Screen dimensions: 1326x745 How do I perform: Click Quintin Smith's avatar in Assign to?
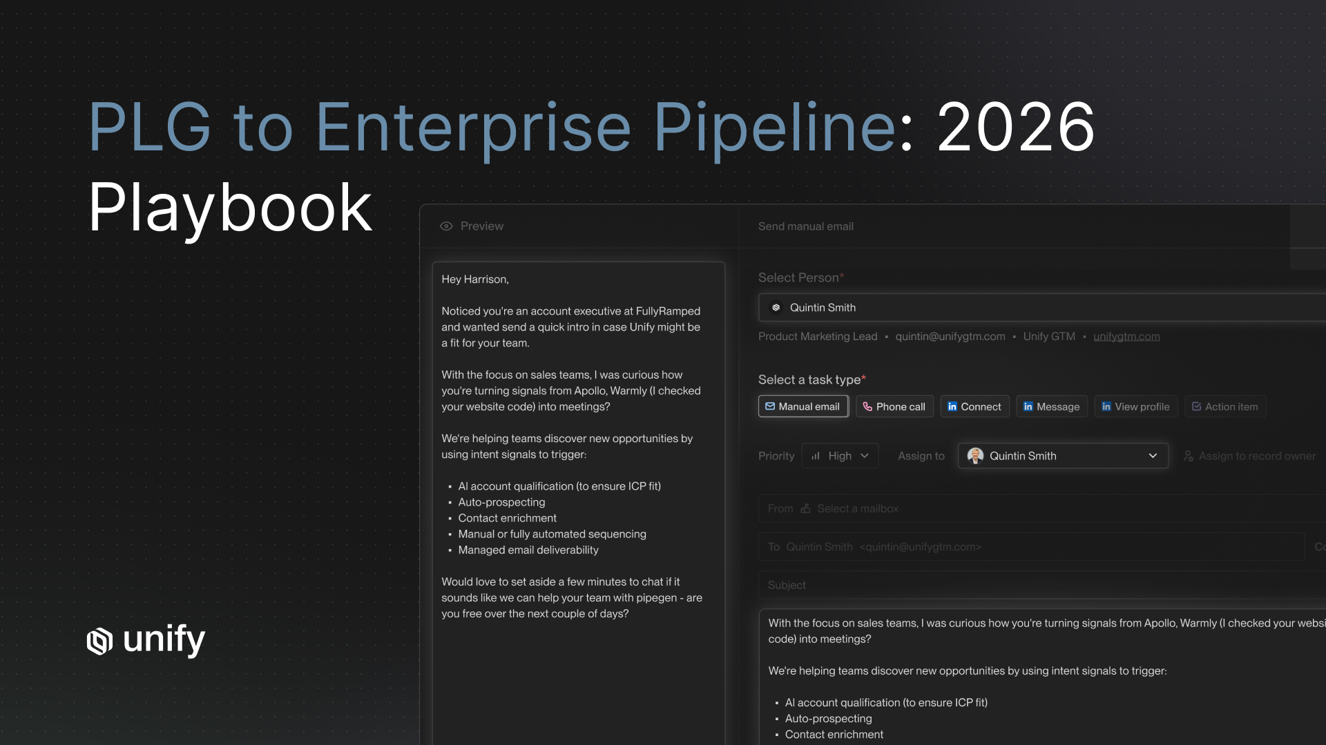click(975, 456)
